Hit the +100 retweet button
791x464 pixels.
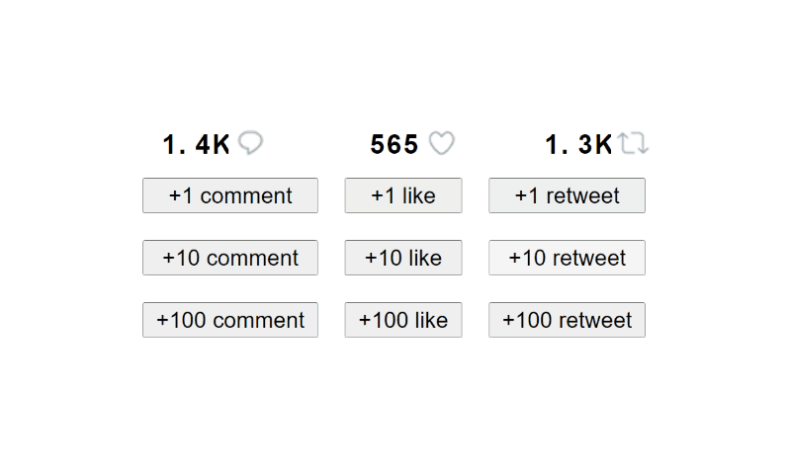click(x=567, y=320)
